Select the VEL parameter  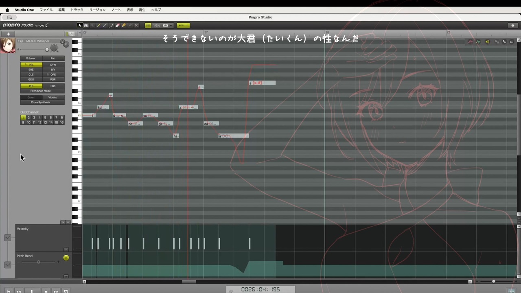[x=31, y=65]
